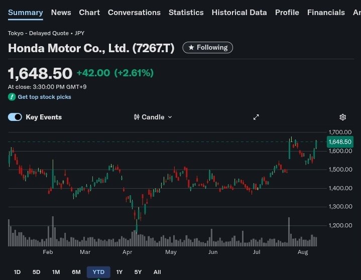361x280 pixels.
Task: Click the +42.00 price change value
Action: (x=93, y=73)
